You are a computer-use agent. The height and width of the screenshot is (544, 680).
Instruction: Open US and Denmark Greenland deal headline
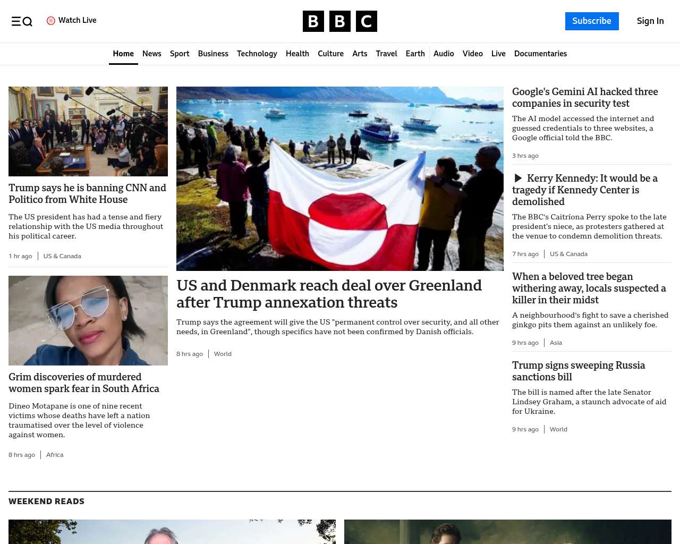pyautogui.click(x=329, y=294)
